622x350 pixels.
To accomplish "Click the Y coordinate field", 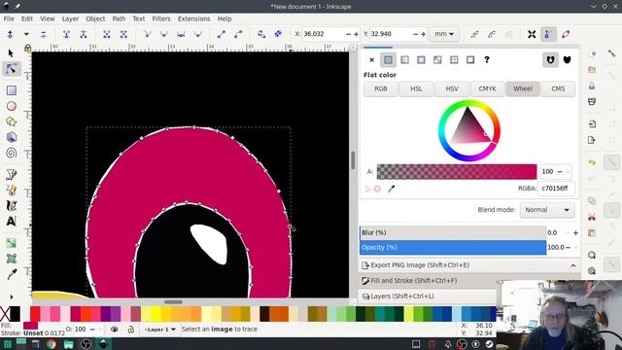I will tap(391, 34).
